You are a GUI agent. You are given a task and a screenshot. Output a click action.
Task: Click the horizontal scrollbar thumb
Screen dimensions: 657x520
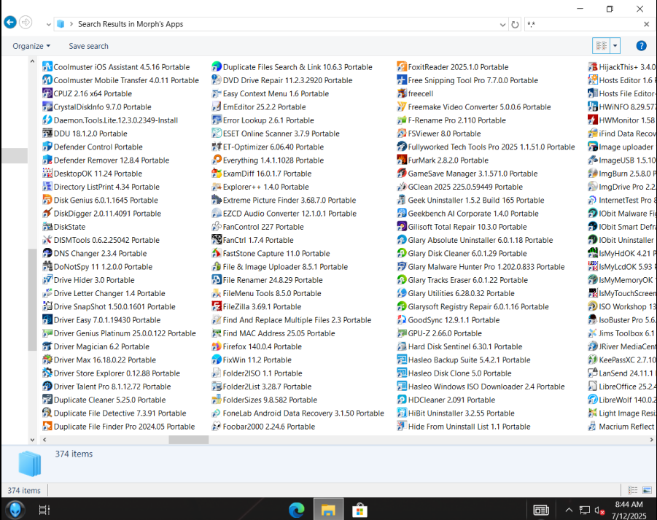(x=189, y=440)
